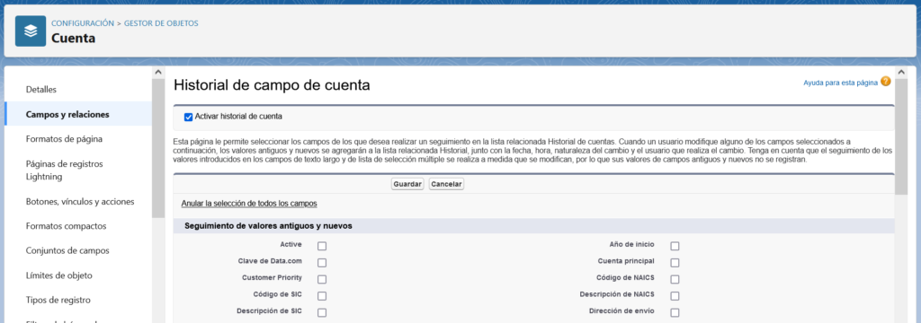
Task: Check the Active field checkbox
Action: pyautogui.click(x=322, y=246)
